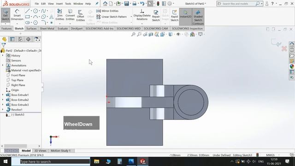The image size is (295, 166).
Task: Click the Rebuild traffic light icon
Action: coord(158,4)
